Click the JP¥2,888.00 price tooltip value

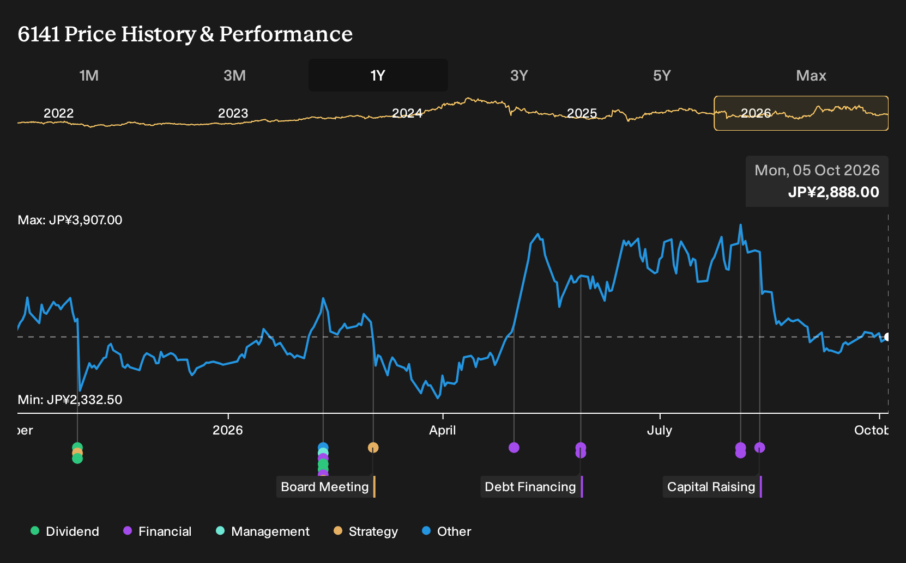[833, 192]
